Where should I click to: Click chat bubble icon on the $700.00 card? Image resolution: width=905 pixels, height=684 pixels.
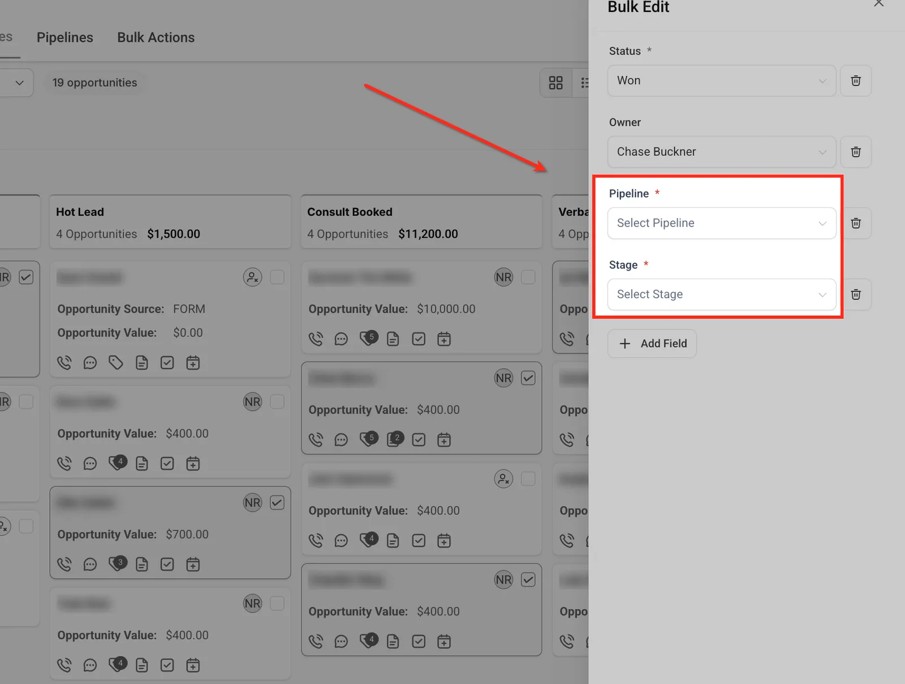[90, 565]
